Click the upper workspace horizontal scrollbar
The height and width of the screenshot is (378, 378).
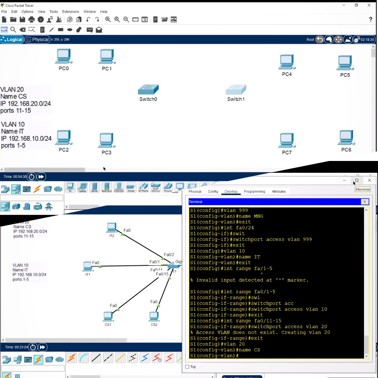point(44,169)
